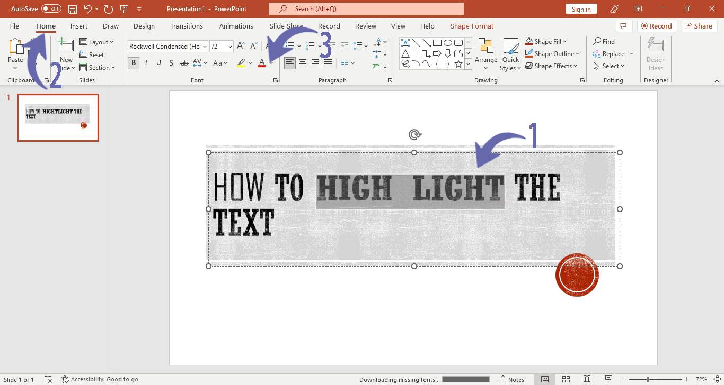
Task: Click the Redo/Repeat icon in the title bar
Action: 109,9
